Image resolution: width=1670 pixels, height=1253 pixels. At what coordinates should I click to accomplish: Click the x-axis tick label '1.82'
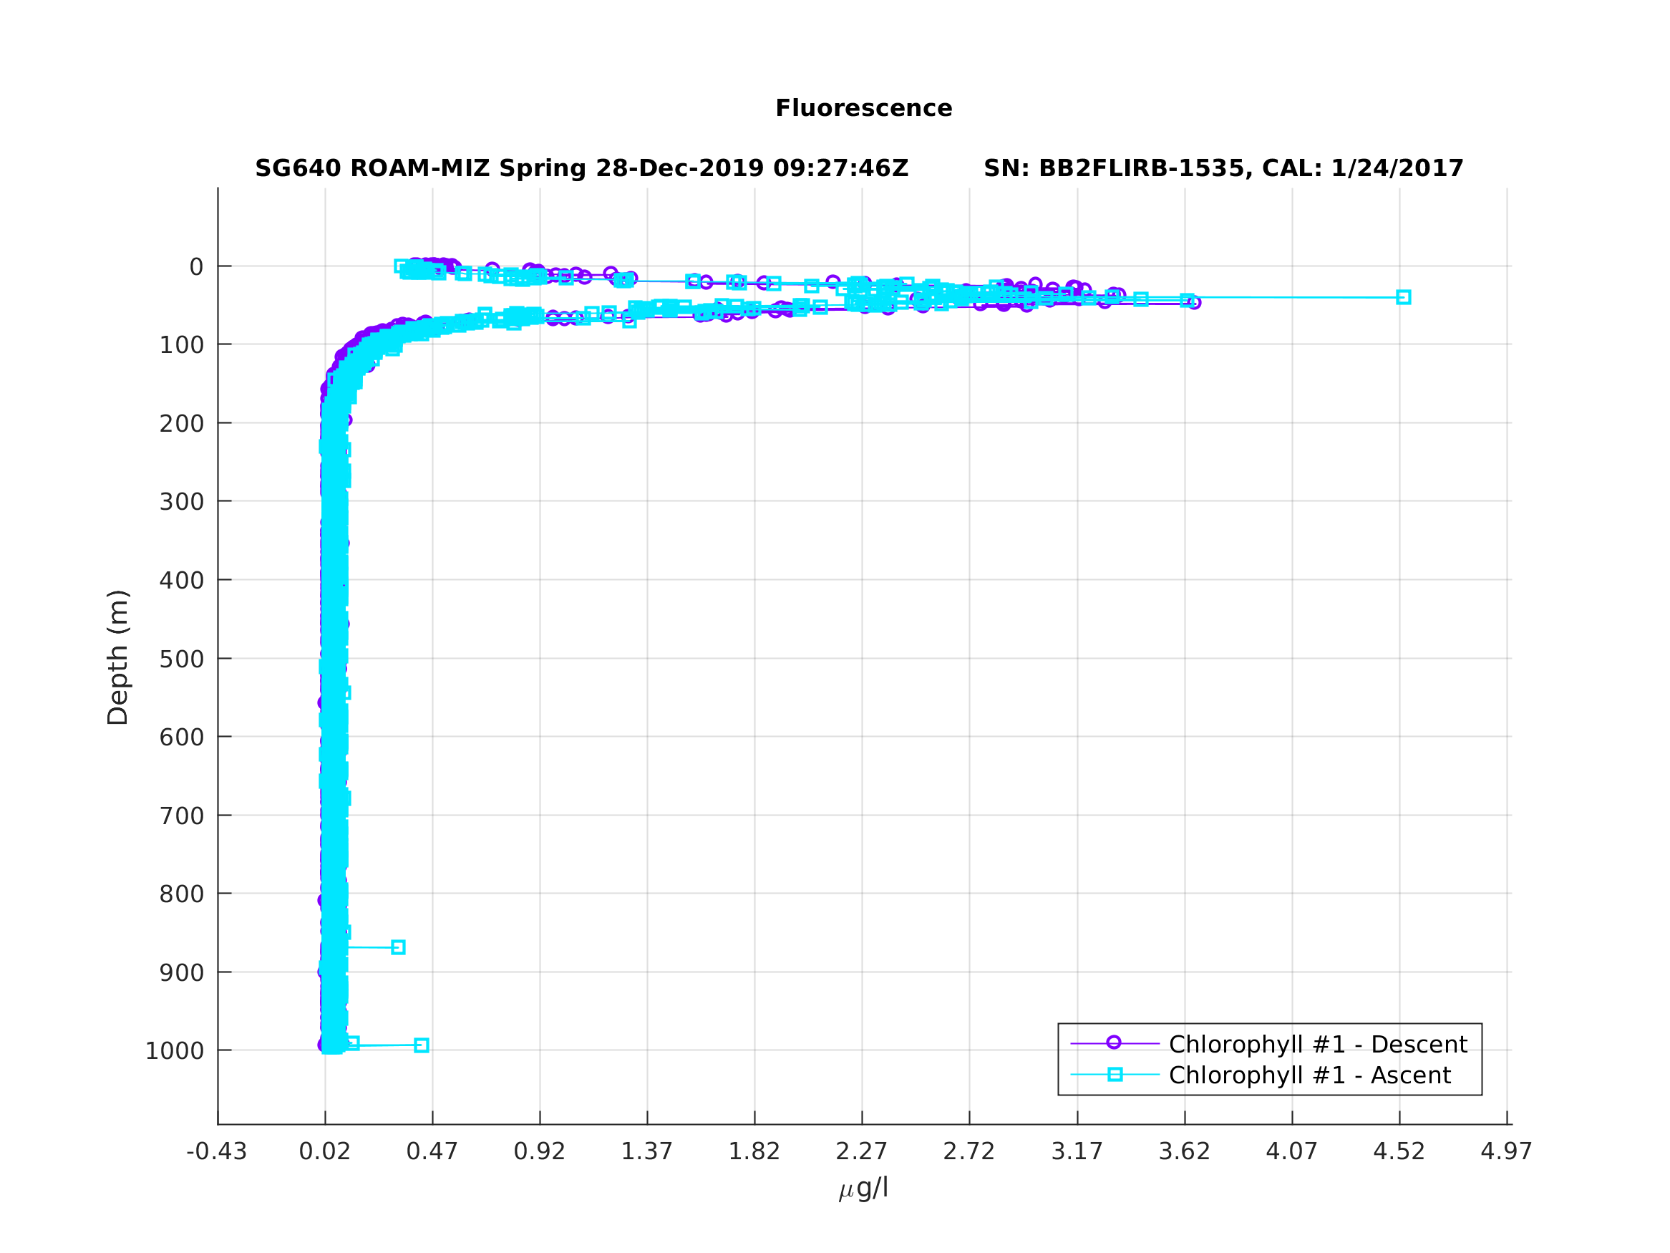pos(754,1152)
